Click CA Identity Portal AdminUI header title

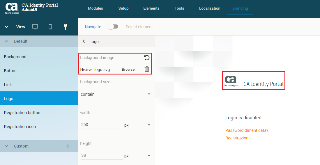point(40,7)
